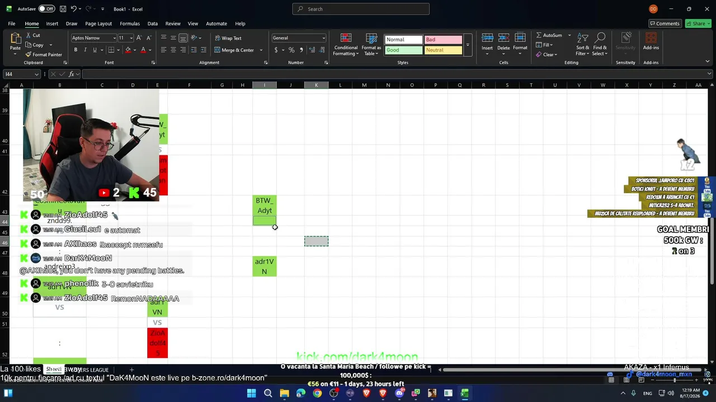This screenshot has height=402, width=716.
Task: Toggle italic formatting
Action: click(x=85, y=50)
